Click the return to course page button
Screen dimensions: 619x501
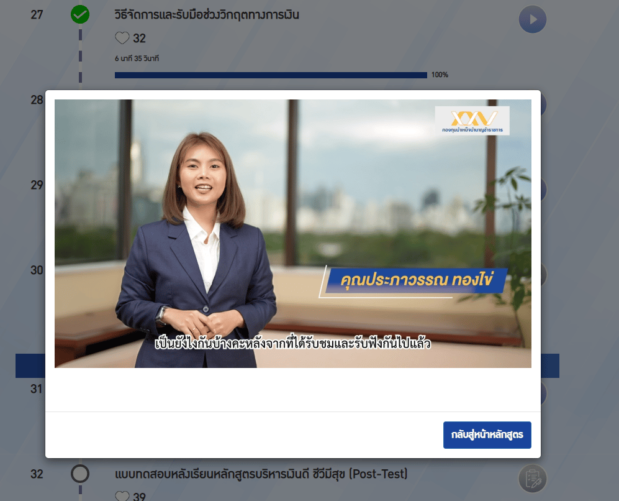point(487,434)
